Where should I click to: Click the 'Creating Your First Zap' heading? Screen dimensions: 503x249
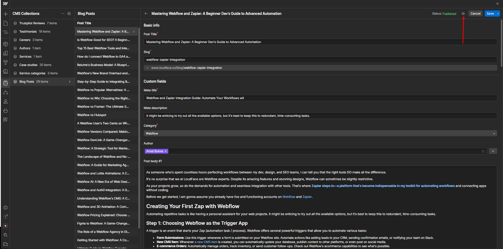193,206
